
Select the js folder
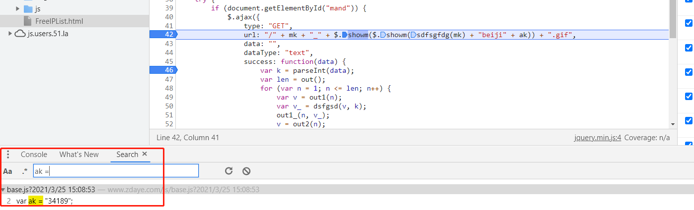click(32, 9)
